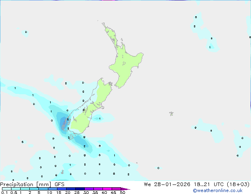Click the above-50 arrow tip of legend

point(125,189)
